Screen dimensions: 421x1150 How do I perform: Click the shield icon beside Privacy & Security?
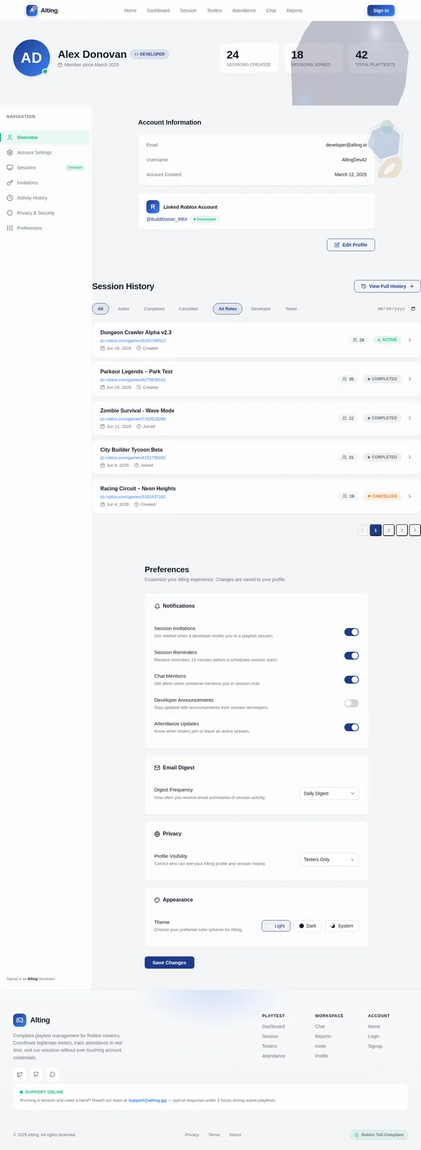click(10, 213)
